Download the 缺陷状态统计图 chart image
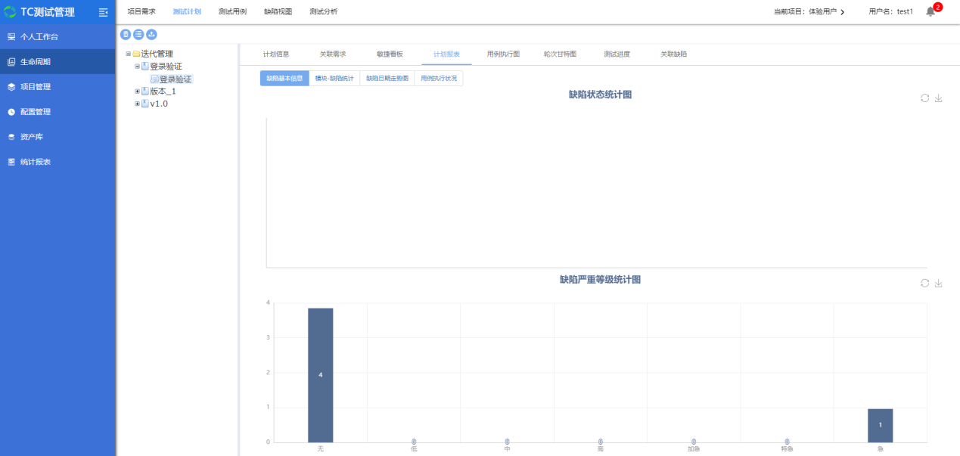Viewport: 960px width, 456px height. (x=939, y=98)
